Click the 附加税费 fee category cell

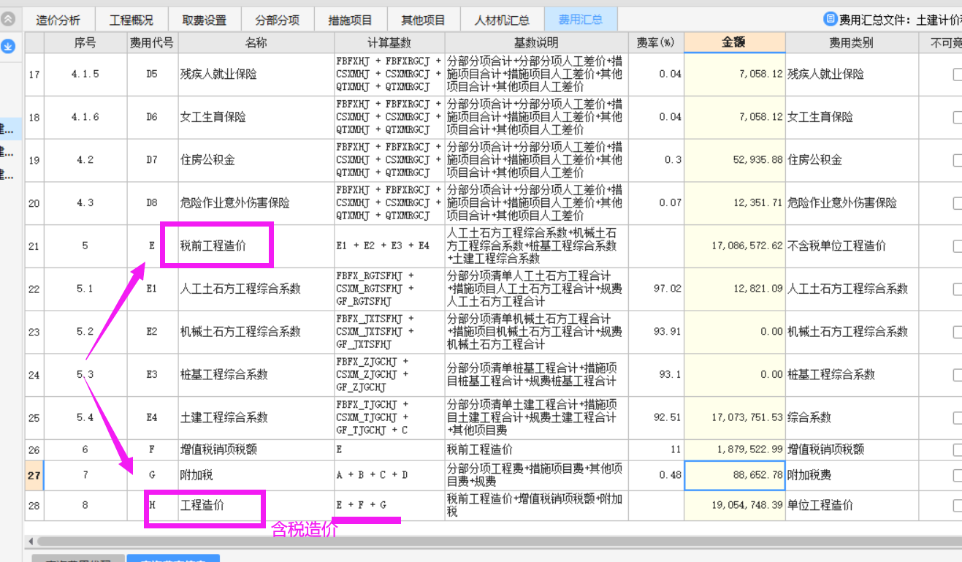click(x=852, y=475)
